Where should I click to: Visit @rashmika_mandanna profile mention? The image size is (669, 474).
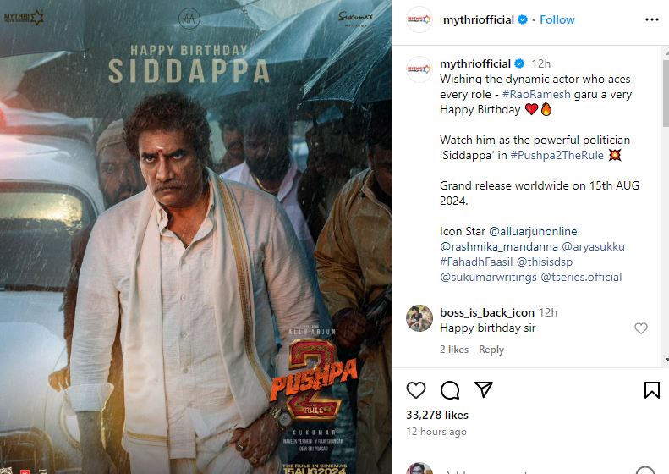click(499, 247)
